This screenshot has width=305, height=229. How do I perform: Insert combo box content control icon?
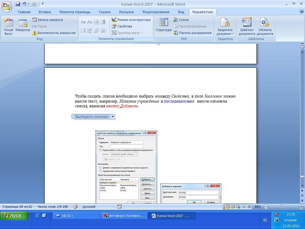103,22
